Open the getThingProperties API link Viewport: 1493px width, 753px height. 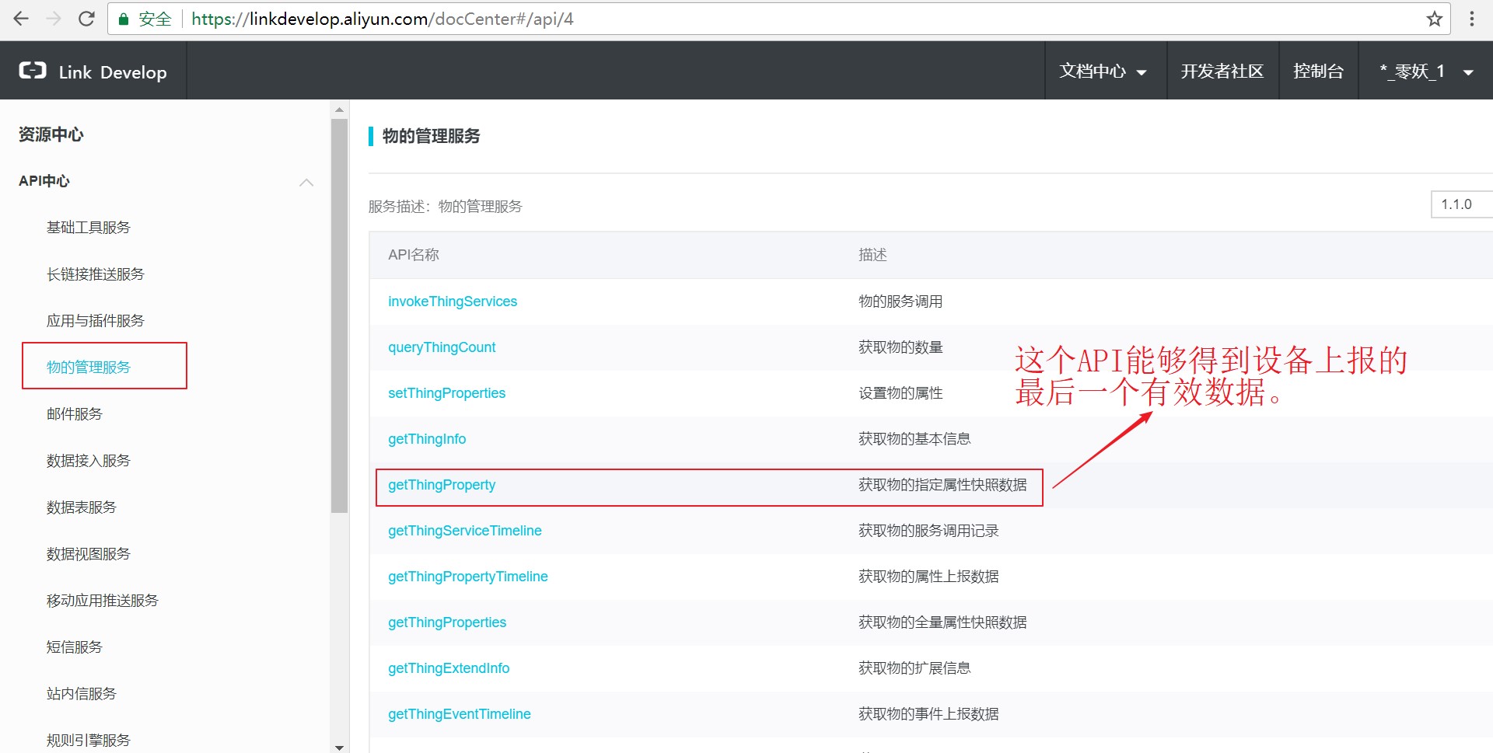coord(447,622)
